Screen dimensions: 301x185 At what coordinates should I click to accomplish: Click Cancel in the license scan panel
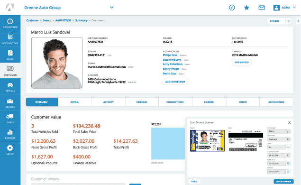[x=194, y=181]
